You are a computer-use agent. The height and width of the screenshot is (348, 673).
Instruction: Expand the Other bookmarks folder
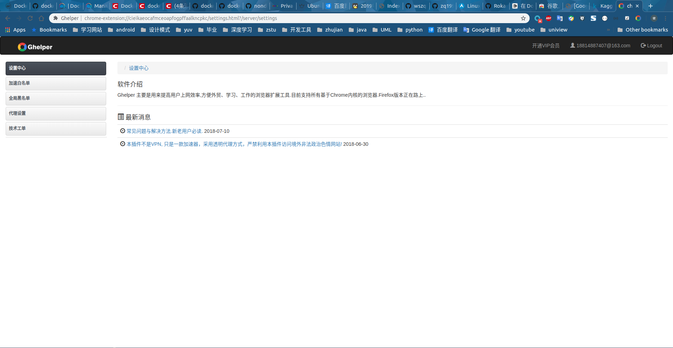643,30
